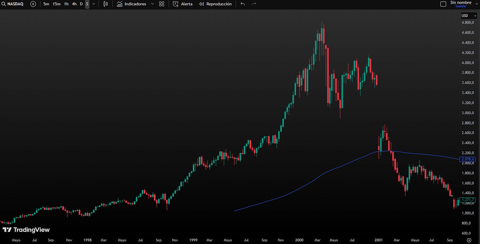The height and width of the screenshot is (244, 480).
Task: Switch to the 1h timeframe
Action: tap(66, 4)
